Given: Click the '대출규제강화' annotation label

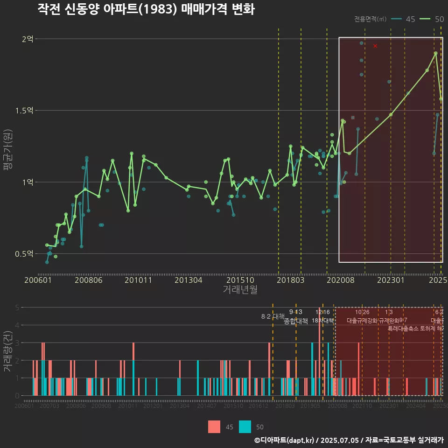Looking at the screenshot, I should click(x=362, y=321).
